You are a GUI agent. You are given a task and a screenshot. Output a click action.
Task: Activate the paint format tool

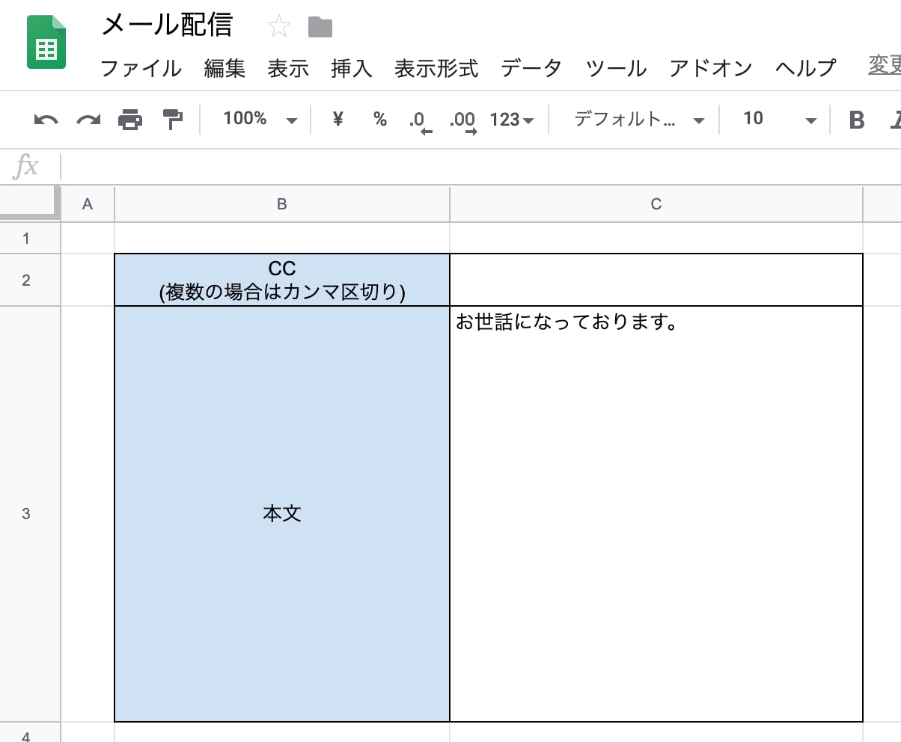[173, 119]
